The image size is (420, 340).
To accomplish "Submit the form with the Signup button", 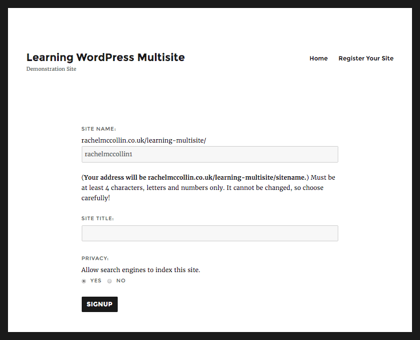I will click(99, 304).
